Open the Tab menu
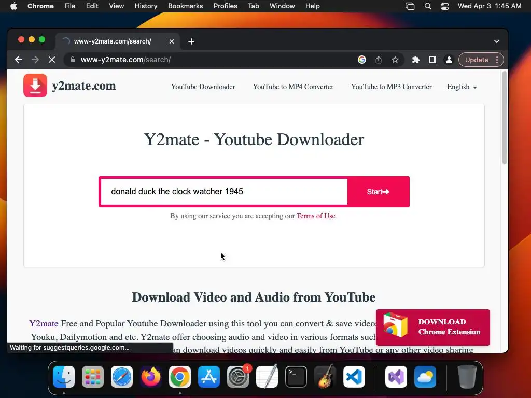This screenshot has width=531, height=398. tap(253, 6)
